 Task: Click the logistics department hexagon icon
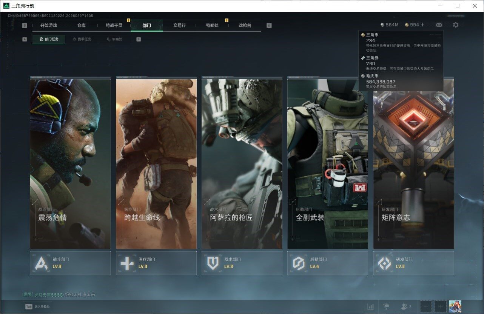pos(299,263)
